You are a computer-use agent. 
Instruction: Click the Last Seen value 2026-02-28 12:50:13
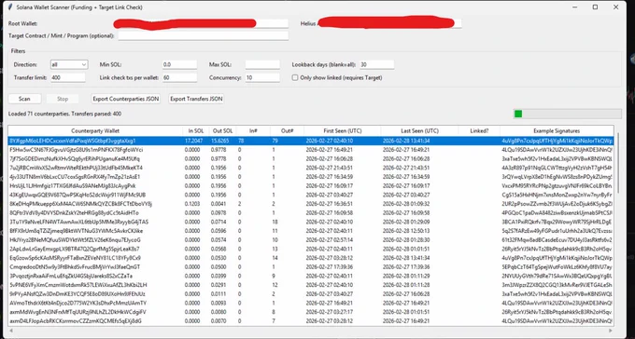[406, 231]
